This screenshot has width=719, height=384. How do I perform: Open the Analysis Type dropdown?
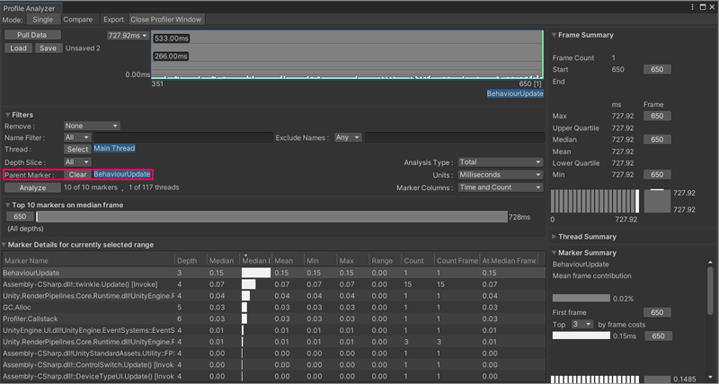500,162
